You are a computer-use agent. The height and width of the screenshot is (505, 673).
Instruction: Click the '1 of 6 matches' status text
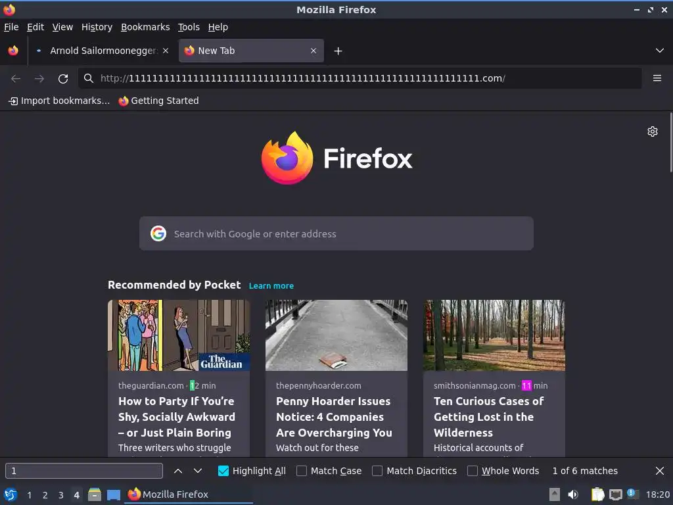(x=585, y=471)
